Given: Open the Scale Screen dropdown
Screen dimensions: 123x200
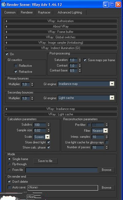Looking at the screenshot, I should (x=47, y=137).
